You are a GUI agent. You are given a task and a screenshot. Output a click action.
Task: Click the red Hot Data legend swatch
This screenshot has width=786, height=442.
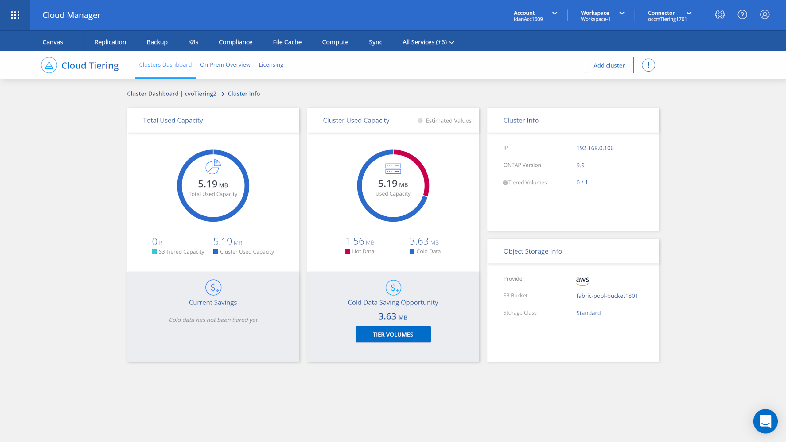click(348, 251)
